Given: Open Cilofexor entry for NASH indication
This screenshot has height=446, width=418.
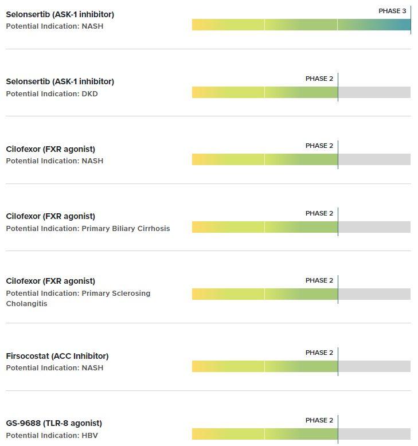Looking at the screenshot, I should click(50, 149).
